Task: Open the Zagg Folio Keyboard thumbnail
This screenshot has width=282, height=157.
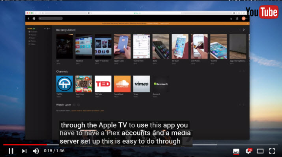Action: click(x=238, y=47)
